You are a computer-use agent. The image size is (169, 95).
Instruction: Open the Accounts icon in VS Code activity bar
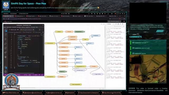click(6, 67)
